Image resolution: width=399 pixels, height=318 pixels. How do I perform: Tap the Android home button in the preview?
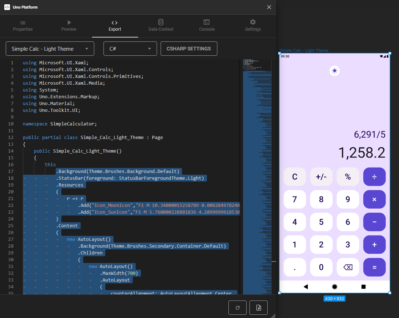(334, 286)
